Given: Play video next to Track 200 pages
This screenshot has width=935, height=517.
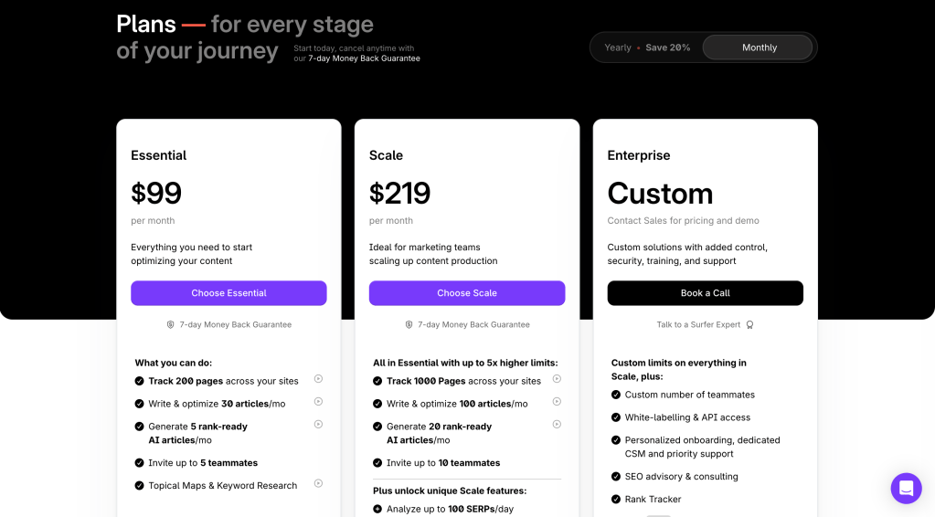Looking at the screenshot, I should pos(318,379).
